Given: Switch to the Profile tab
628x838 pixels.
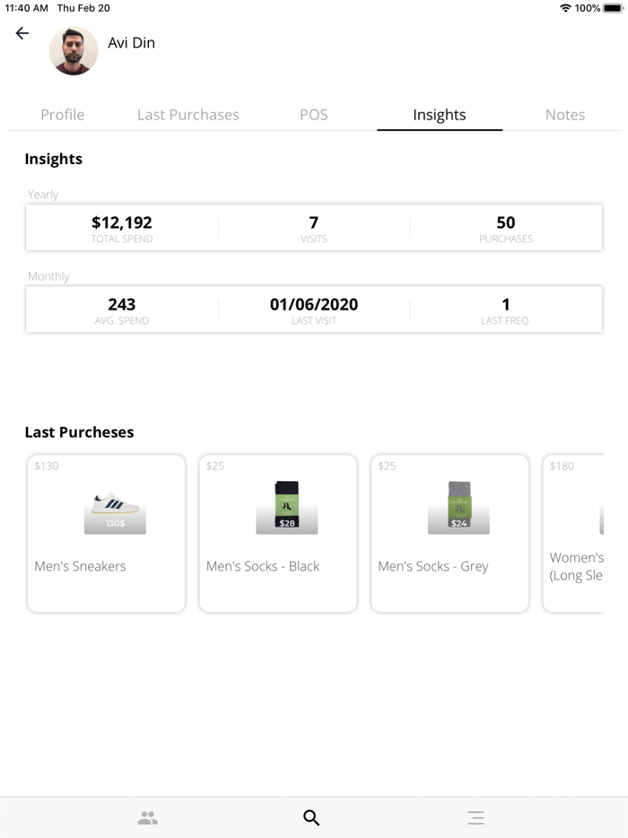Looking at the screenshot, I should [62, 115].
